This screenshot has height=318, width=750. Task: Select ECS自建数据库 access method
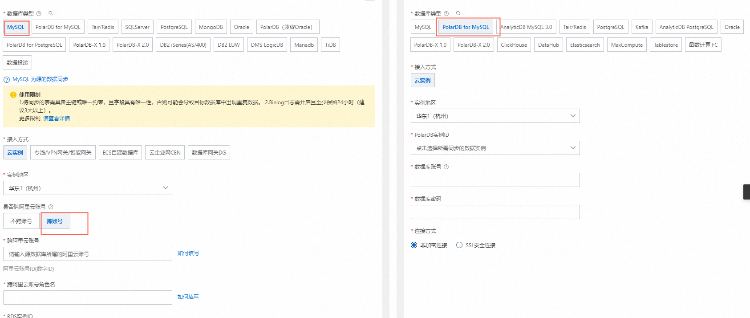(120, 153)
